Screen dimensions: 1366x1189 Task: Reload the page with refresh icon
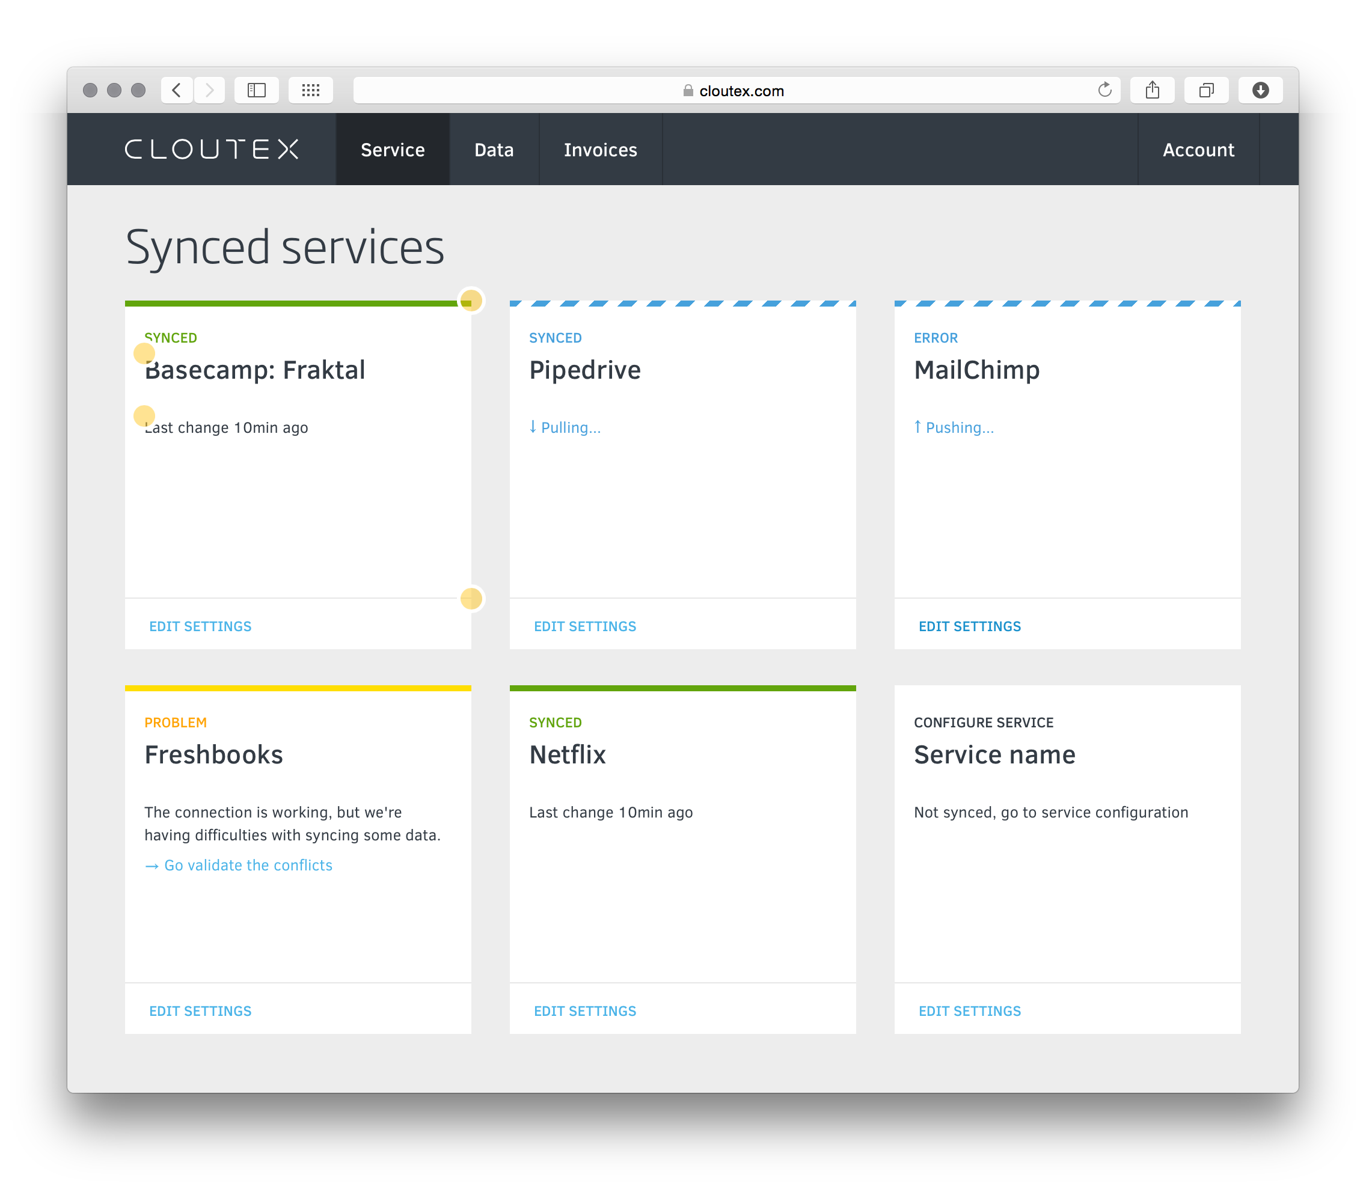point(1104,90)
